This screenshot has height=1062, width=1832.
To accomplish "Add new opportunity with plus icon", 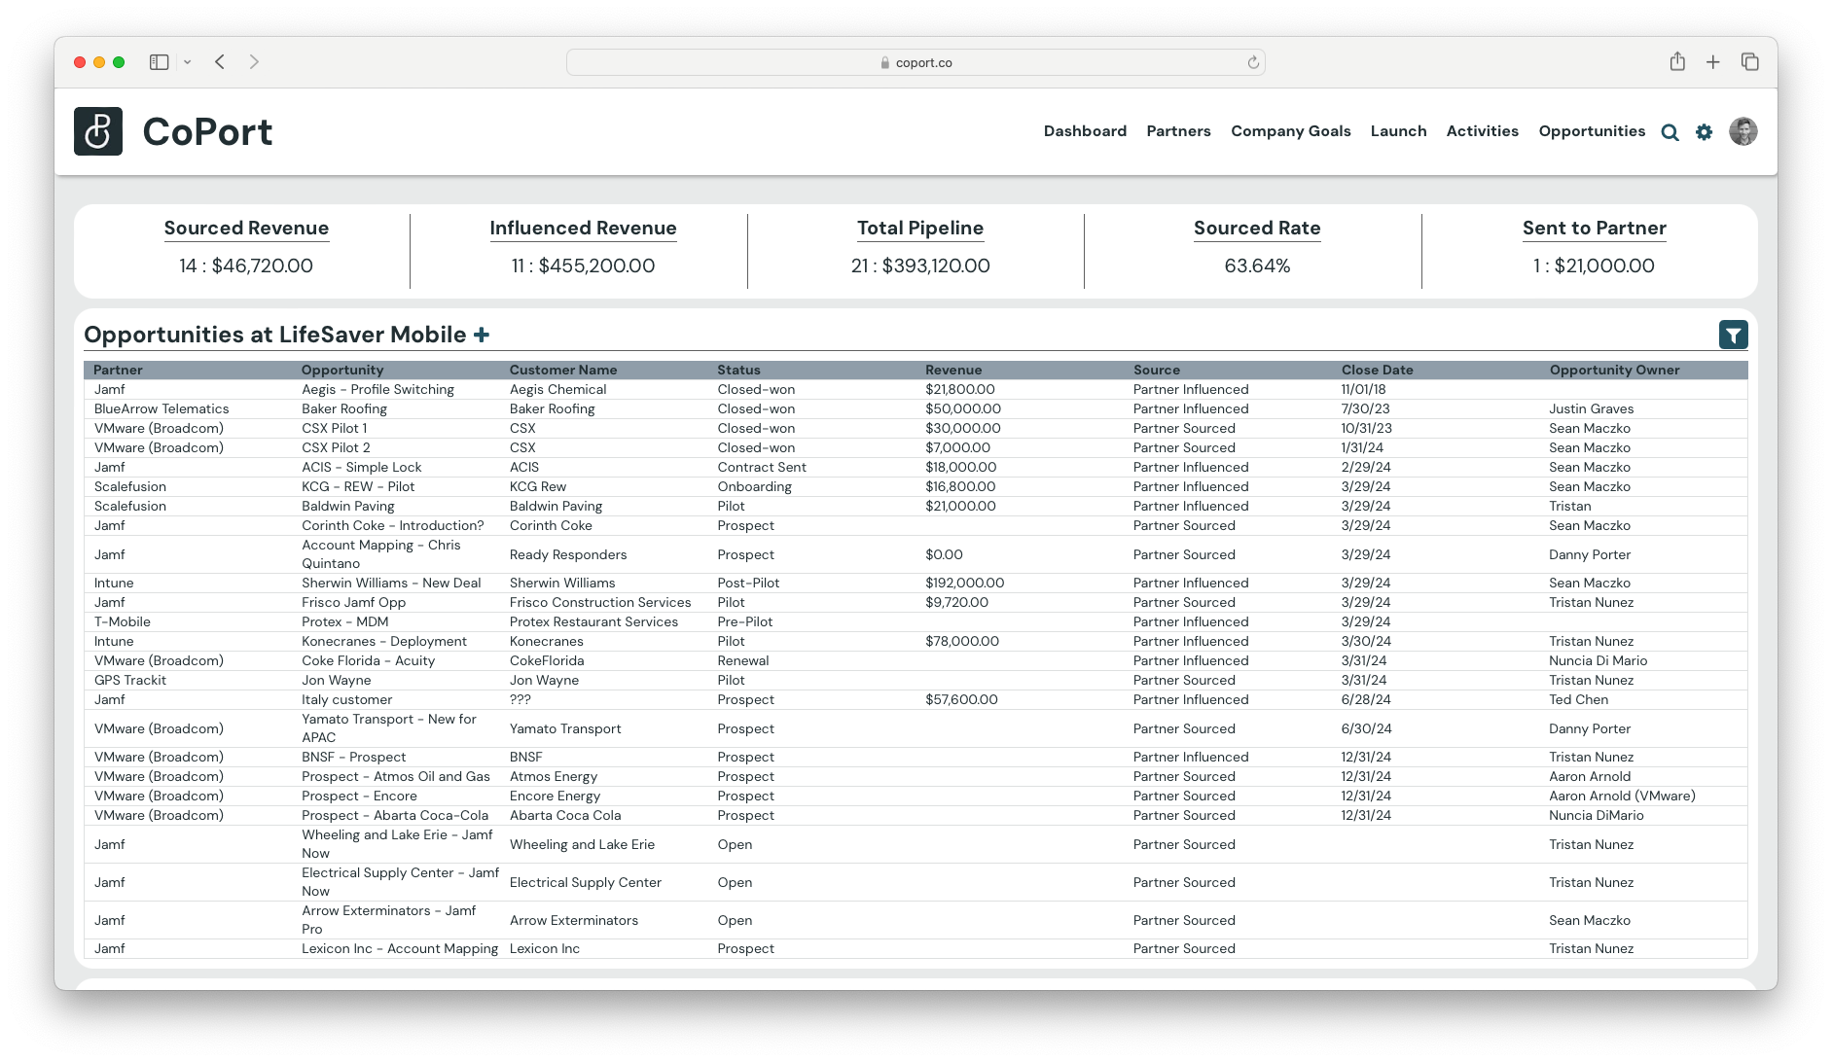I will coord(482,335).
